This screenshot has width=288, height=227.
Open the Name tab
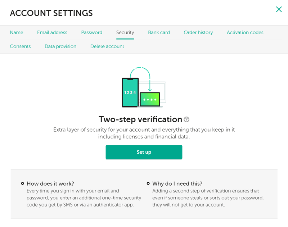pos(17,32)
